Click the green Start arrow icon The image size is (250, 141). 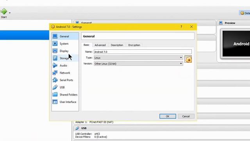pyautogui.click(x=4, y=11)
